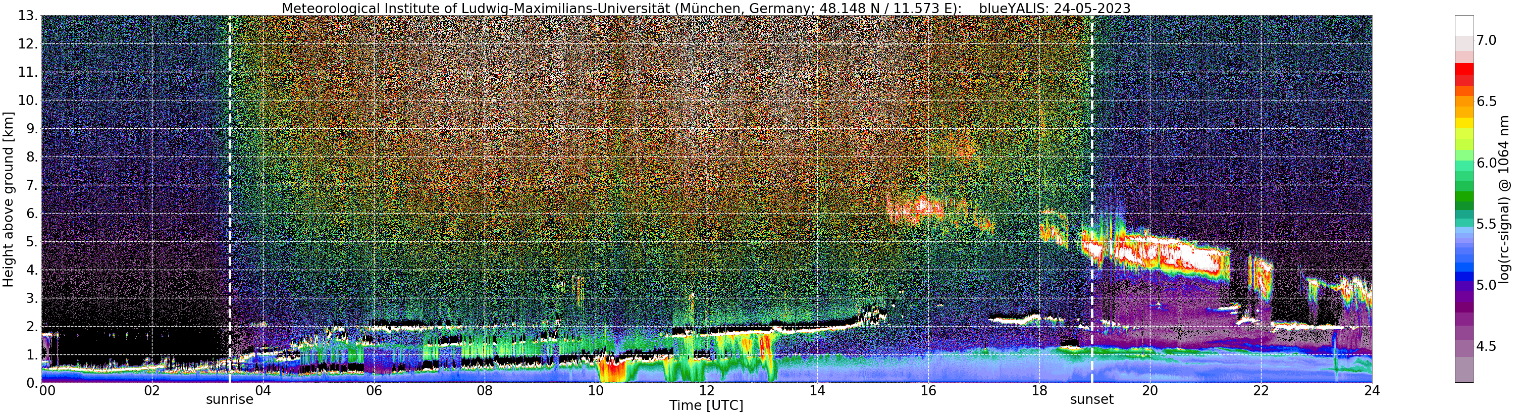Click the dashed white sunrise marker line
The height and width of the screenshot is (416, 1522).
point(230,199)
